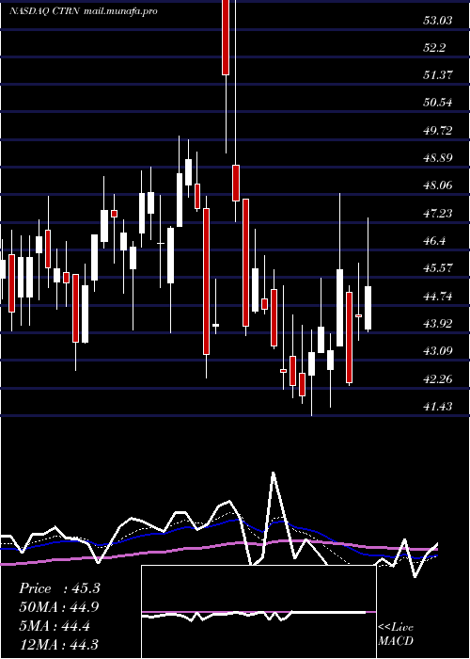The width and height of the screenshot is (470, 659).
Task: Click the 50.54 price axis label
Action: (438, 103)
